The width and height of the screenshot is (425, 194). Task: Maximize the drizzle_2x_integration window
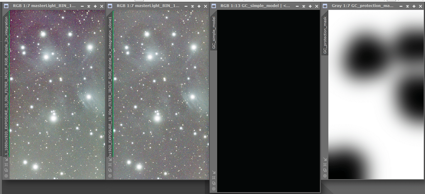coord(95,6)
